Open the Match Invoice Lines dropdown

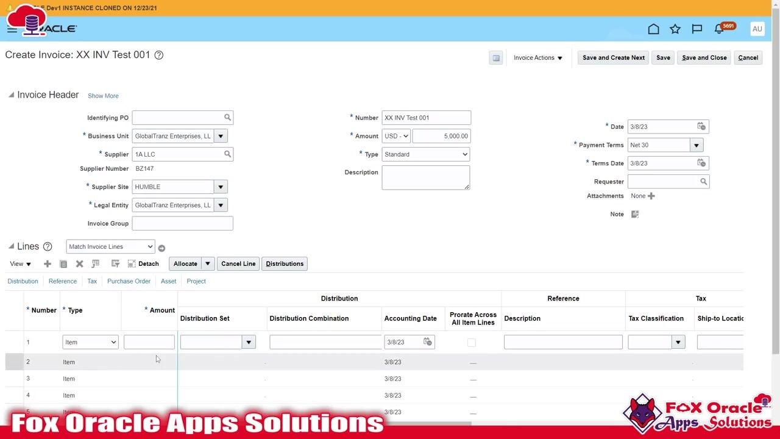coord(110,246)
